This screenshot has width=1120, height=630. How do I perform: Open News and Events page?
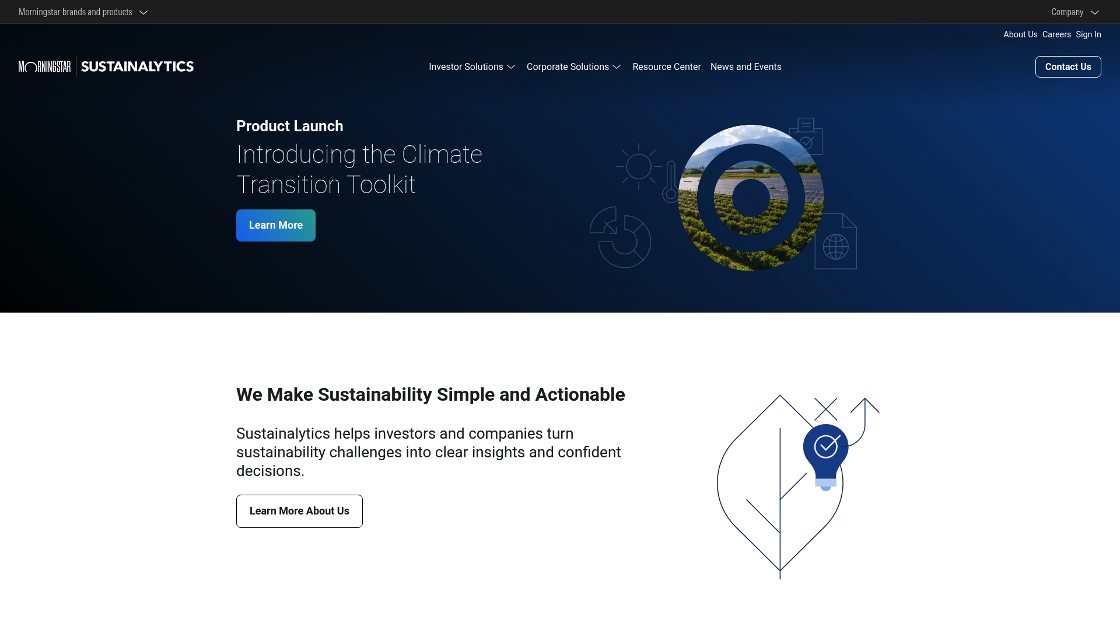pyautogui.click(x=745, y=66)
